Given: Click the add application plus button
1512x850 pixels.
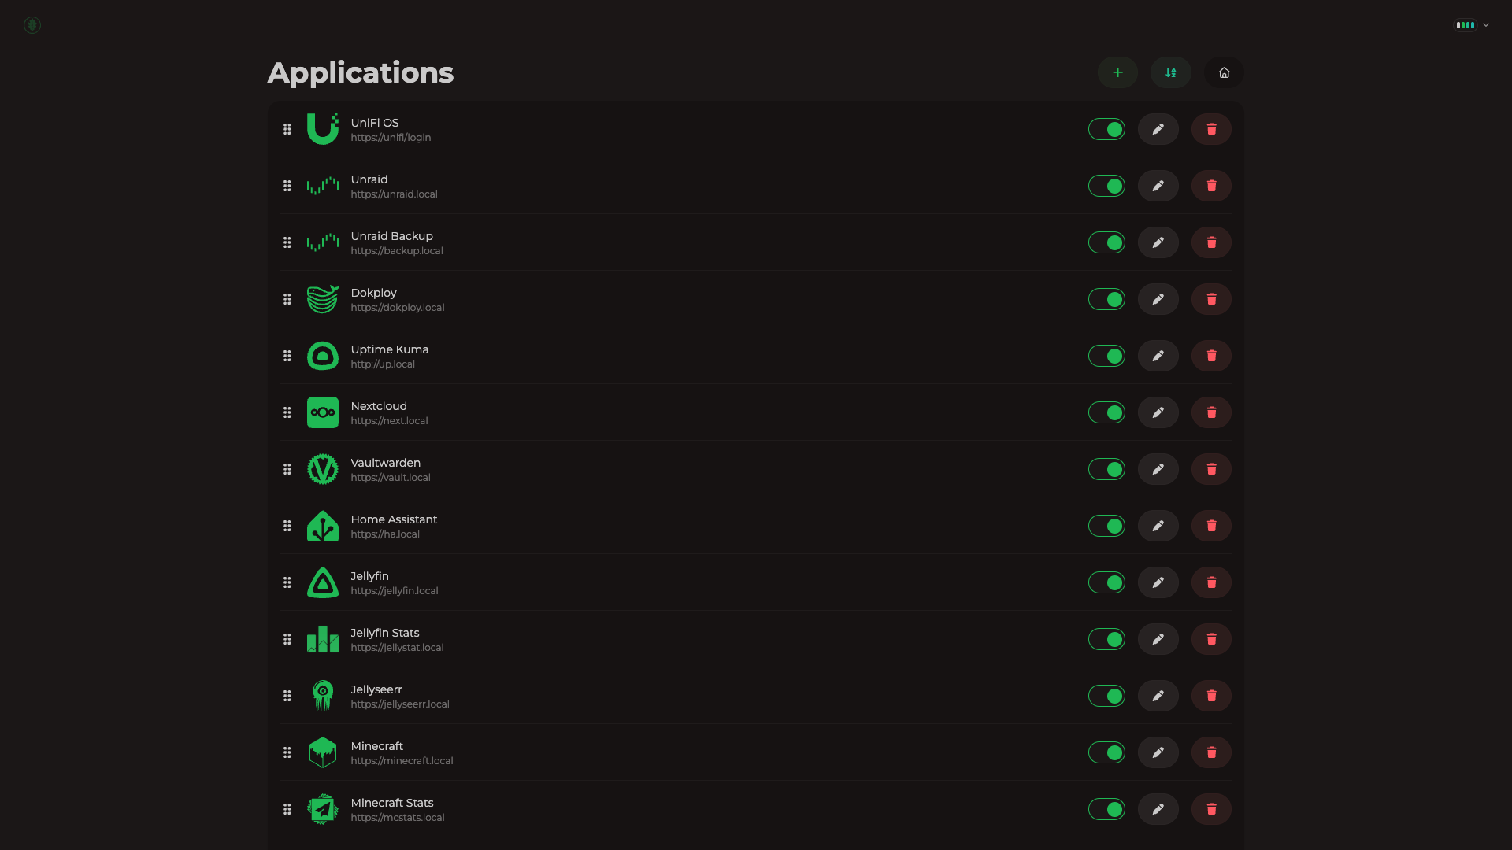Looking at the screenshot, I should click(1117, 72).
